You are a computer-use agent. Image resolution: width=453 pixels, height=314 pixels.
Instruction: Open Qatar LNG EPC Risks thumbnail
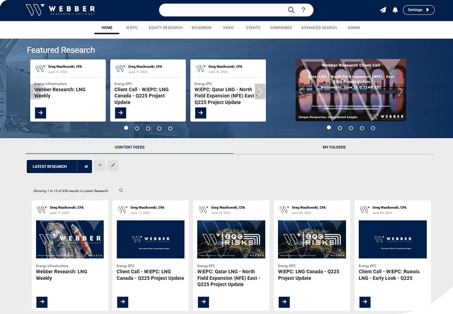(x=231, y=239)
